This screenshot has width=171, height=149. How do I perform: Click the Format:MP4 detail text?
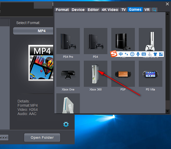(x=28, y=105)
